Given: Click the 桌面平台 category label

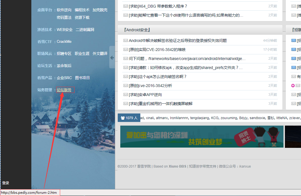Looking at the screenshot, I should [45, 10].
